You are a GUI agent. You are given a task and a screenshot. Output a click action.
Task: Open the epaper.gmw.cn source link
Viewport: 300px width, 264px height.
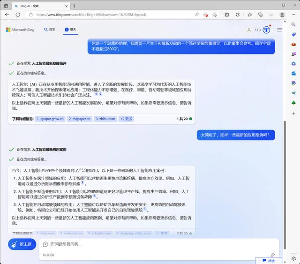50,119
